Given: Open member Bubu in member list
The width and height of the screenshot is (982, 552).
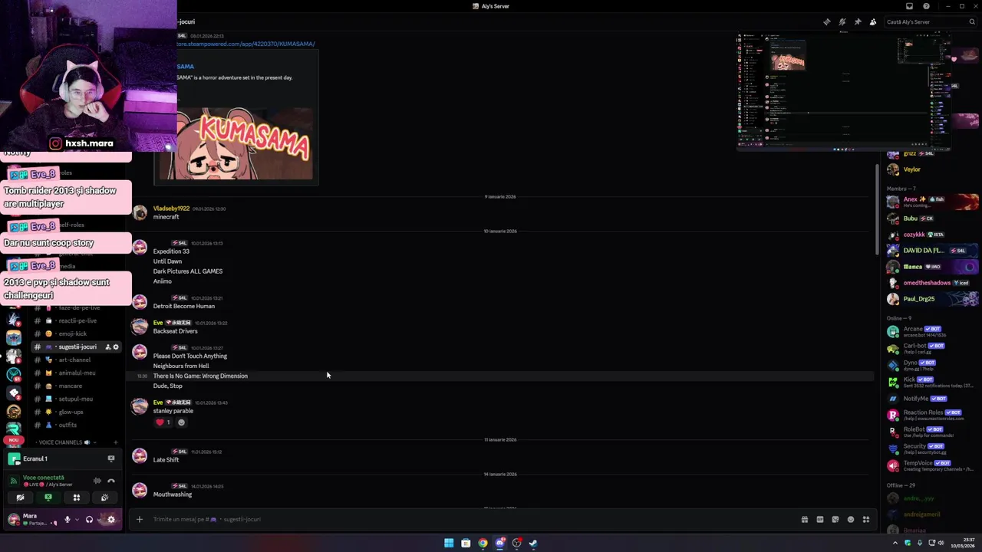Looking at the screenshot, I should point(931,219).
